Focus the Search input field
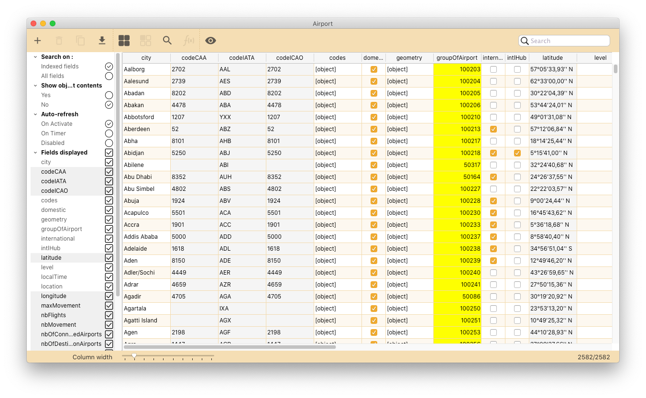 (x=564, y=41)
